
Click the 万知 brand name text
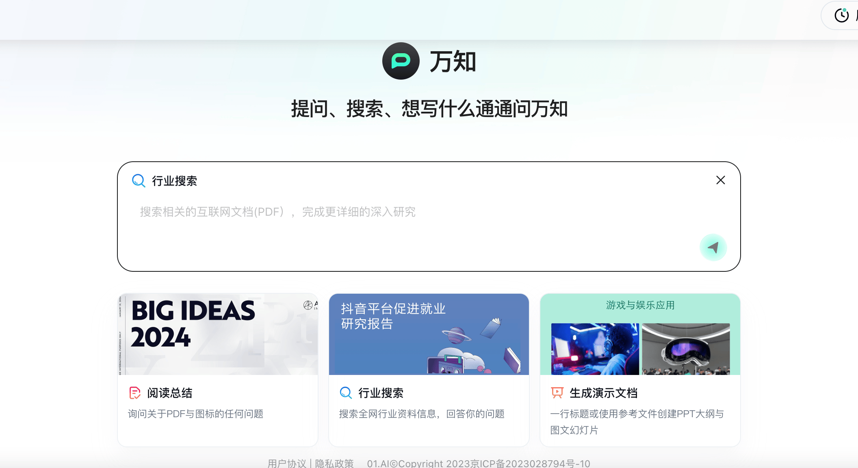pyautogui.click(x=453, y=61)
